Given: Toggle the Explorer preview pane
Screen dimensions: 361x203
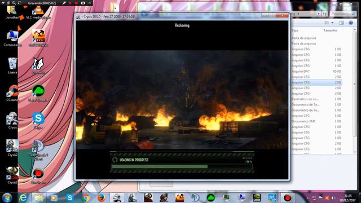Looking at the screenshot, I should coord(341,23).
